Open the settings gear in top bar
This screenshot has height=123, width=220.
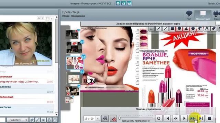tap(118, 3)
